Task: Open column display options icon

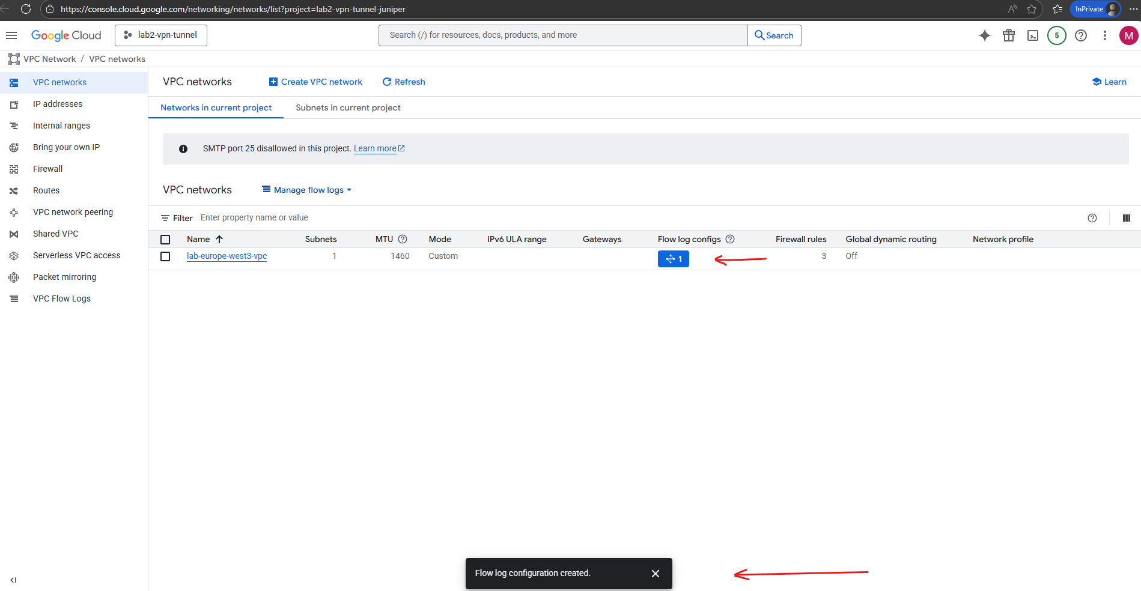Action: [1127, 218]
